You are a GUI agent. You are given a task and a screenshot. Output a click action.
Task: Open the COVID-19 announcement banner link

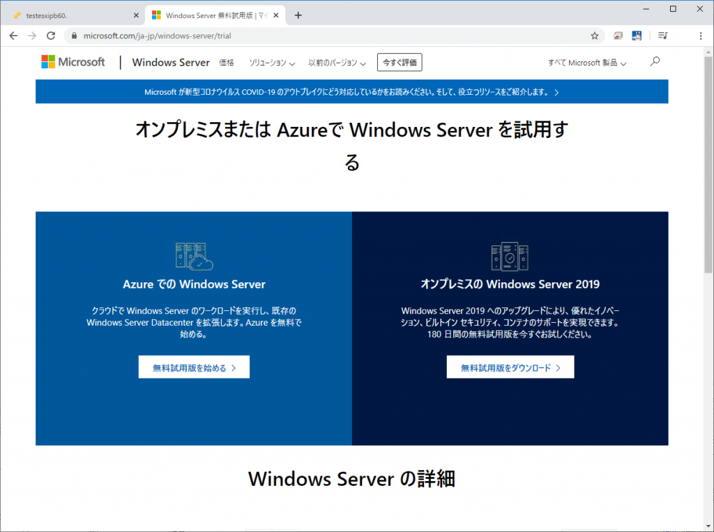click(x=351, y=92)
